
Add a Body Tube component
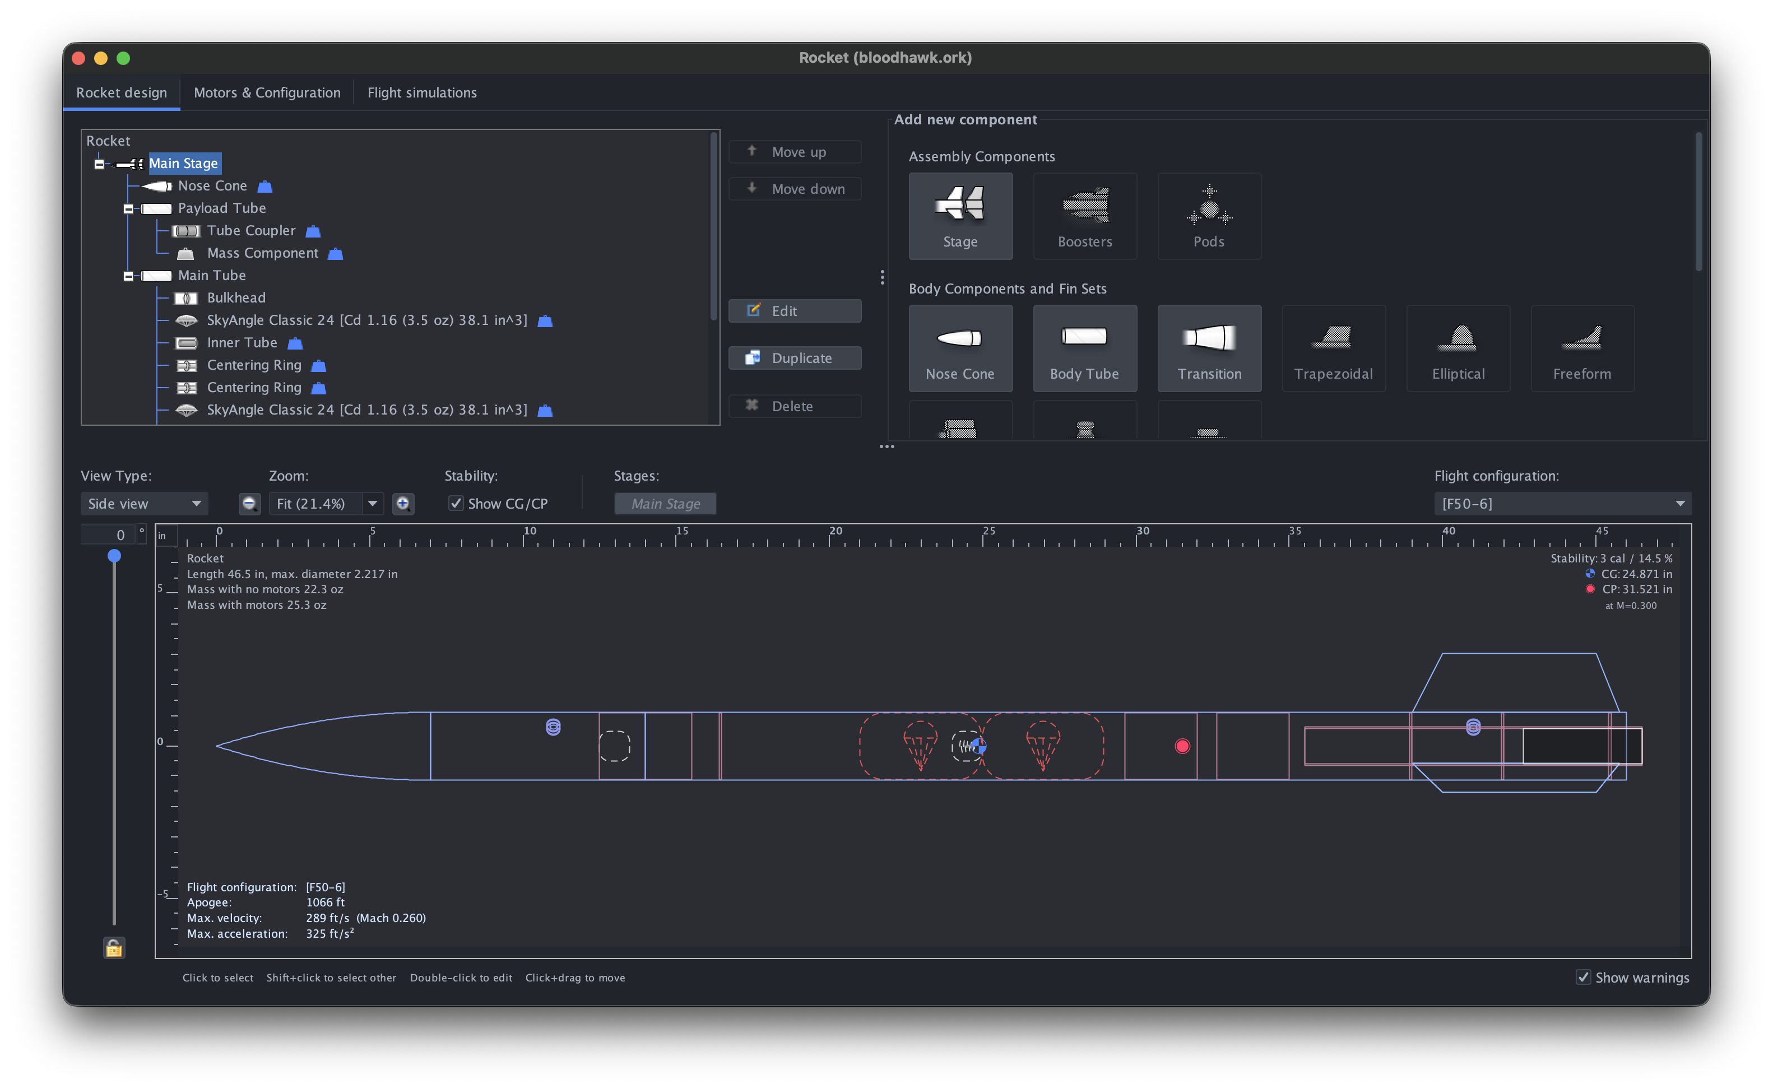[x=1084, y=348]
